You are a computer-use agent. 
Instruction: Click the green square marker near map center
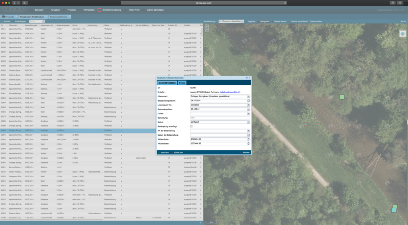tap(342, 97)
